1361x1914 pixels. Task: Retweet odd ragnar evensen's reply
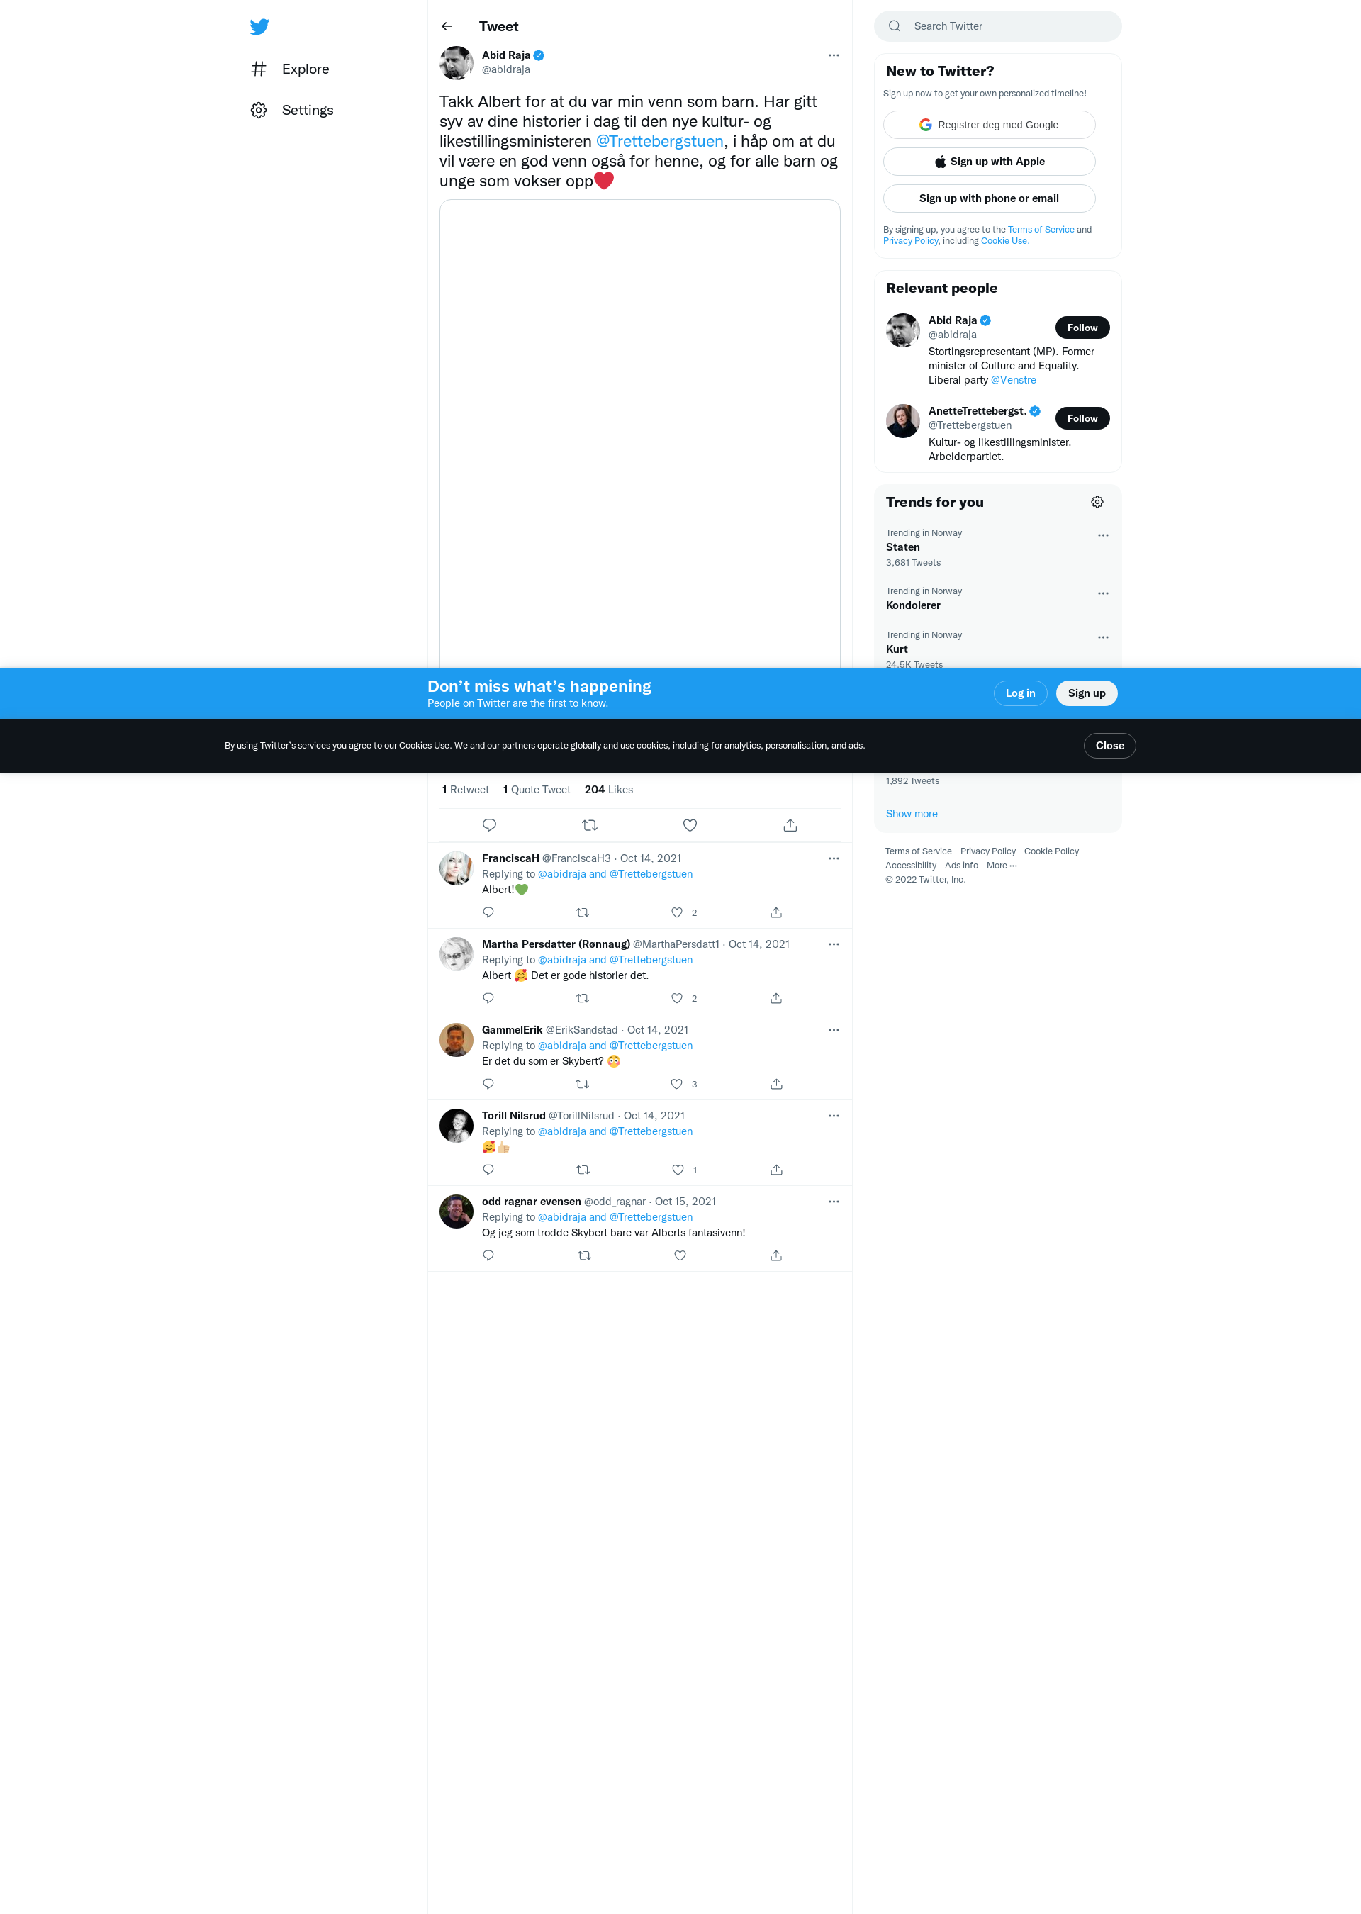point(584,1255)
